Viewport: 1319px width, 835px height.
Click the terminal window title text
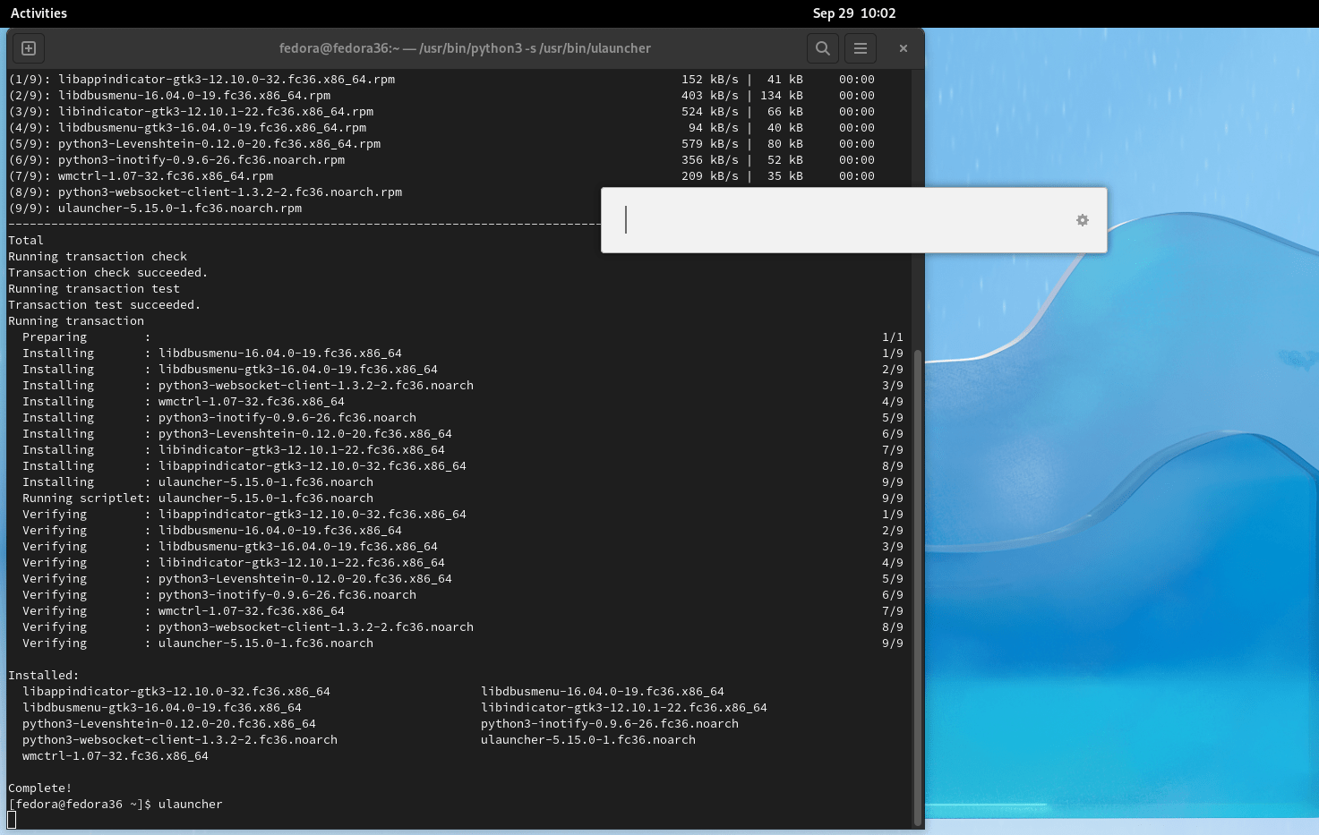coord(465,48)
